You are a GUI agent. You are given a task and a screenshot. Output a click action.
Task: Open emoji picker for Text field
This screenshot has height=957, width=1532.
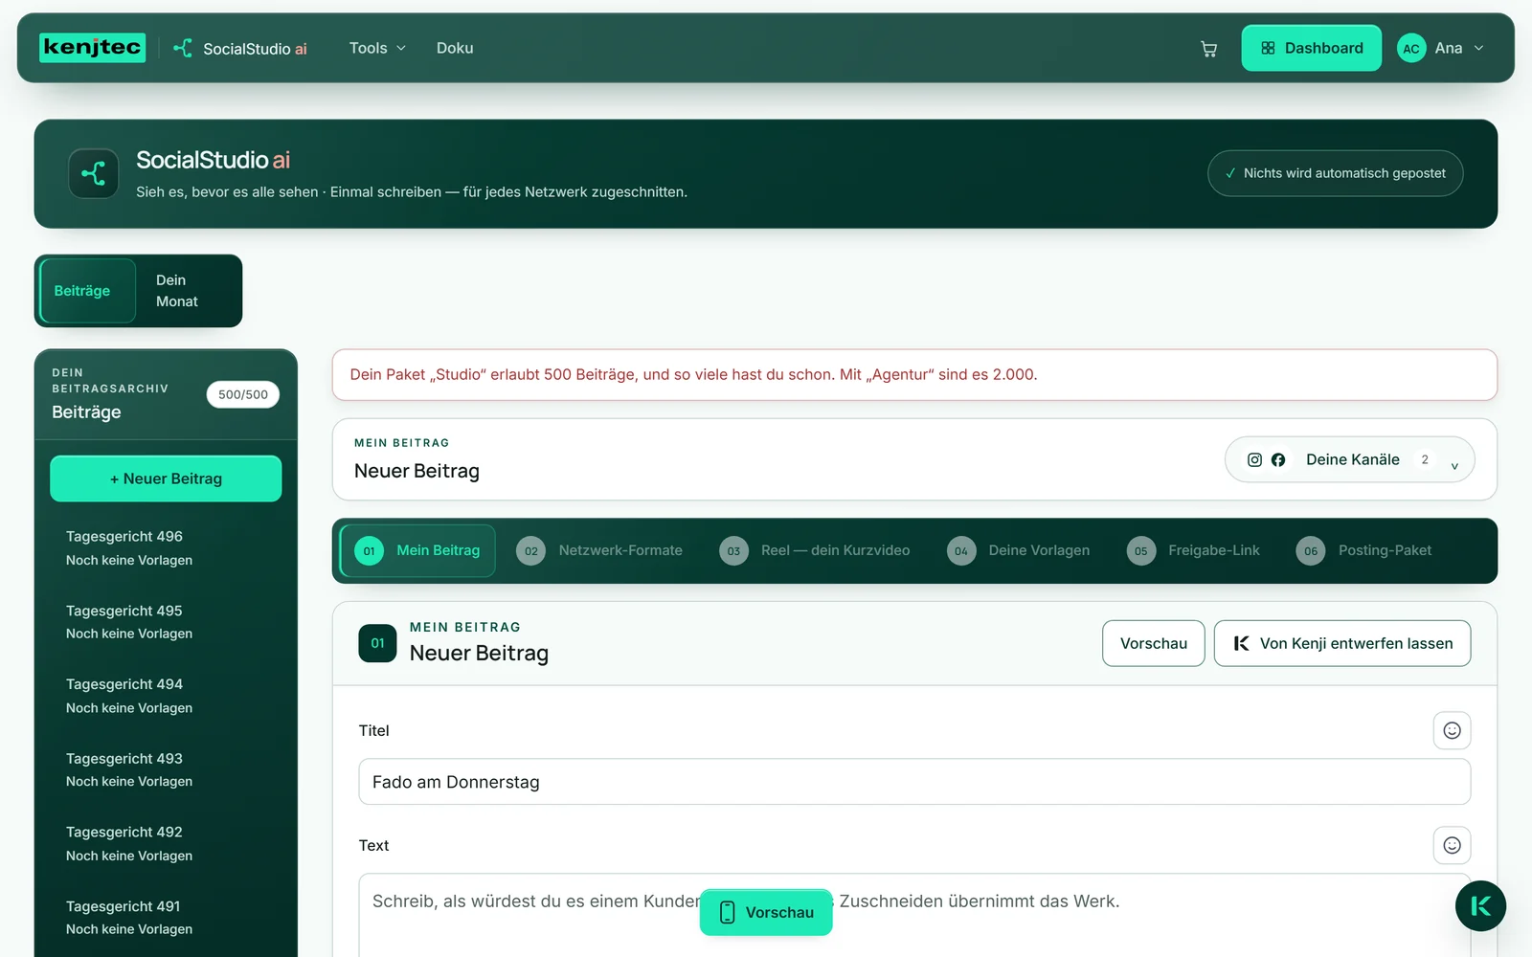click(1452, 845)
